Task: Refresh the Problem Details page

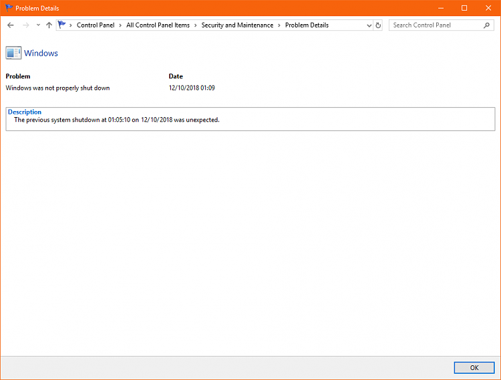Action: pos(378,25)
